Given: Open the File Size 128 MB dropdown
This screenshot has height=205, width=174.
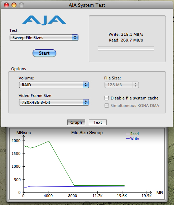Looking at the screenshot, I should [122, 85].
